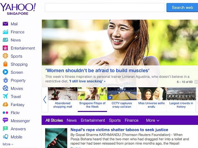Open Mail via the envelope icon

pos(5,24)
